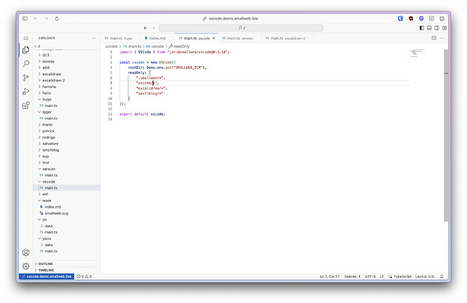
Task: Open the browser split view icon
Action: 442,18
